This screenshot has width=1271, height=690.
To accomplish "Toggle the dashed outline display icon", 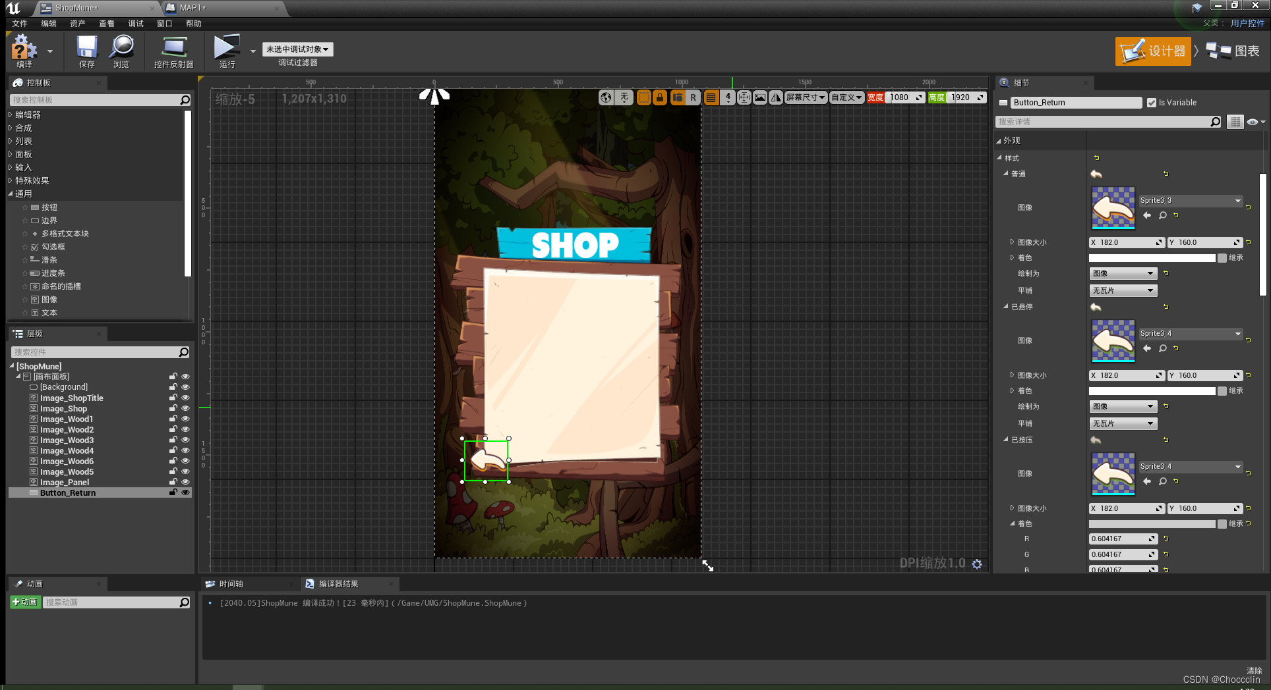I will point(644,97).
